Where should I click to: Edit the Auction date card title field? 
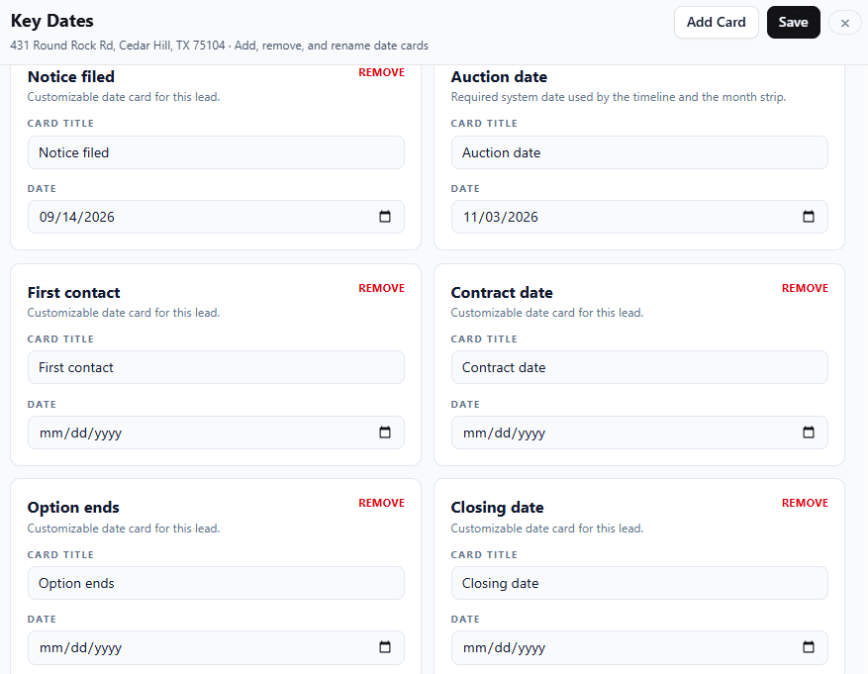(639, 152)
